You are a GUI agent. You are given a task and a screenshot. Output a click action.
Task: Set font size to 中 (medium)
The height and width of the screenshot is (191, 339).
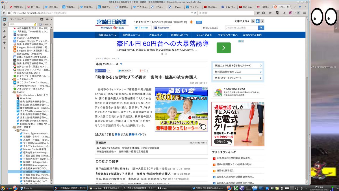click(x=257, y=21)
